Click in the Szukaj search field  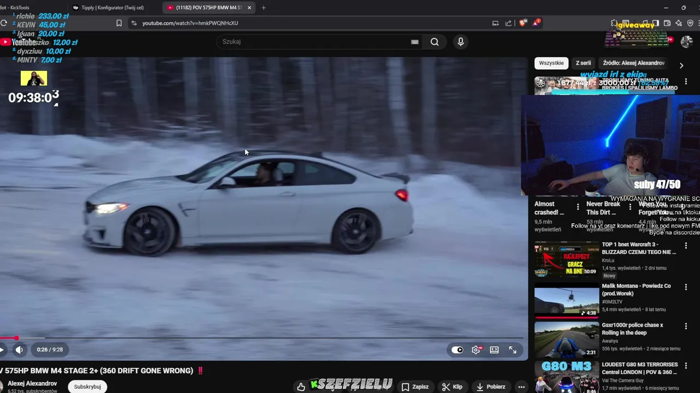314,42
